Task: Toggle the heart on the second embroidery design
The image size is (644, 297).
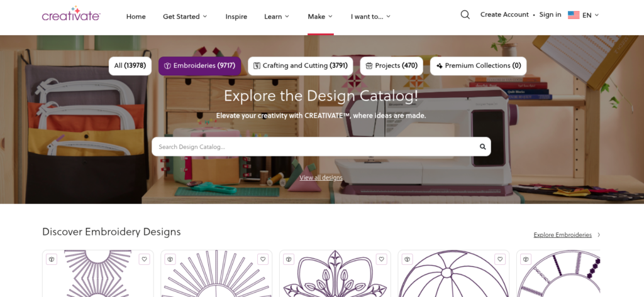Action: (263, 259)
